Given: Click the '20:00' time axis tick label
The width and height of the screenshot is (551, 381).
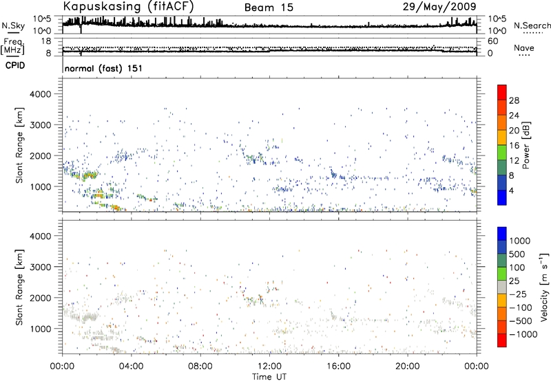Looking at the screenshot, I should click(407, 367).
